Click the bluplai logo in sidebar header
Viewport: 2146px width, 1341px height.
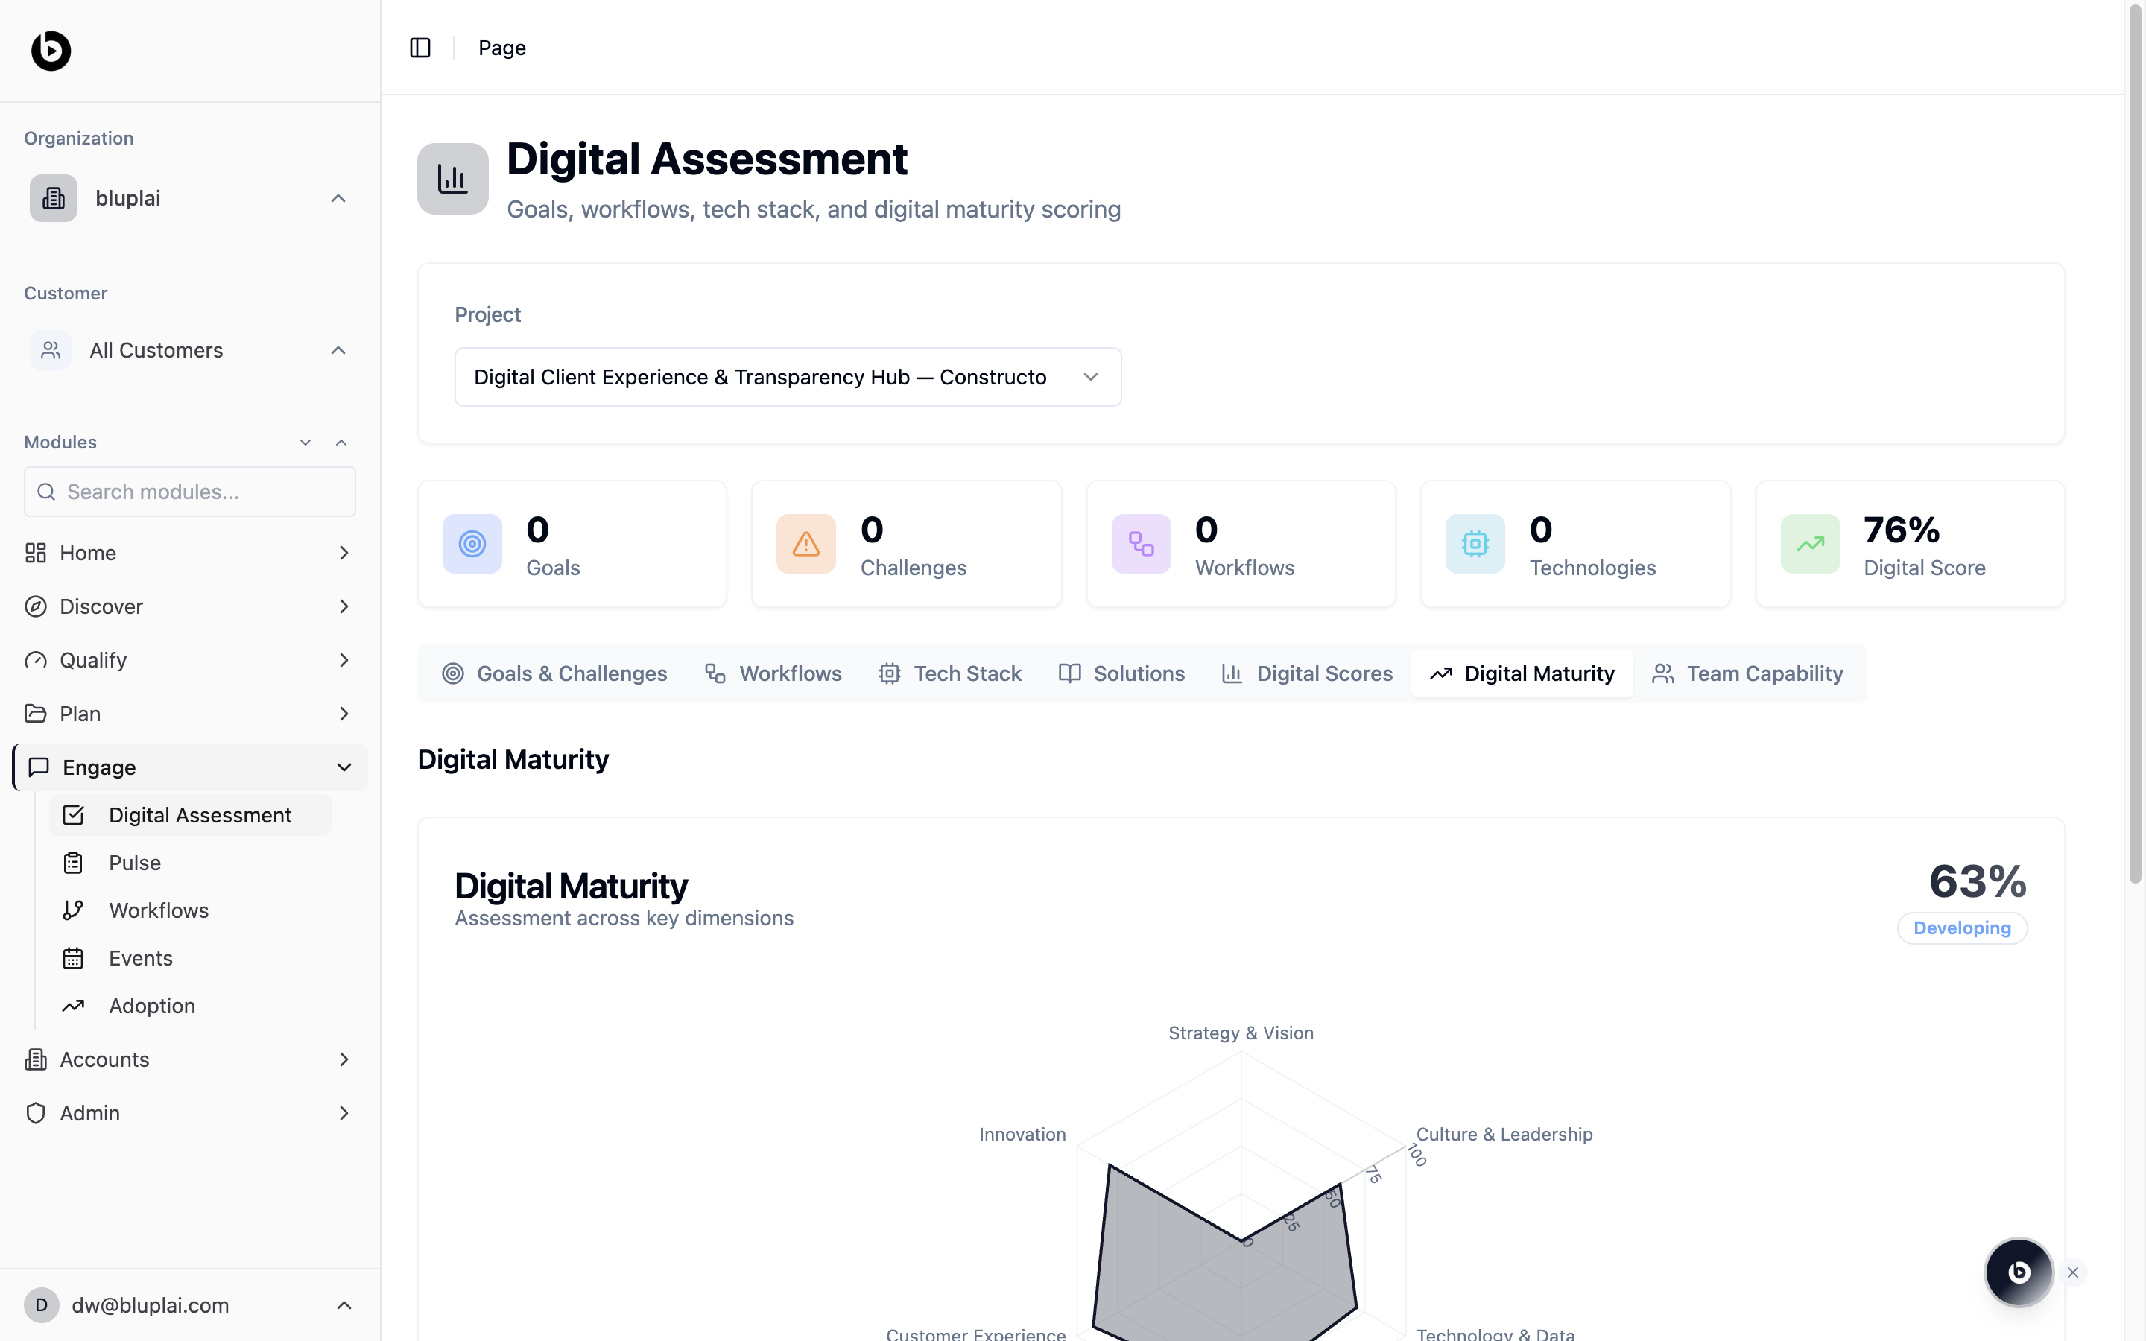point(51,51)
